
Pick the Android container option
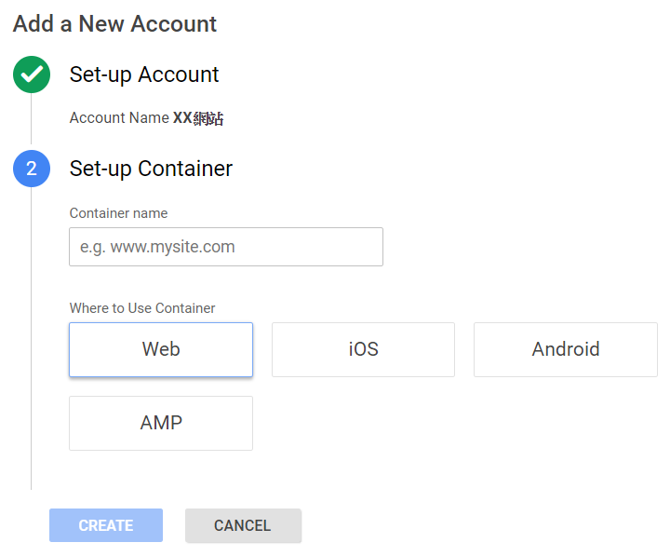point(566,349)
